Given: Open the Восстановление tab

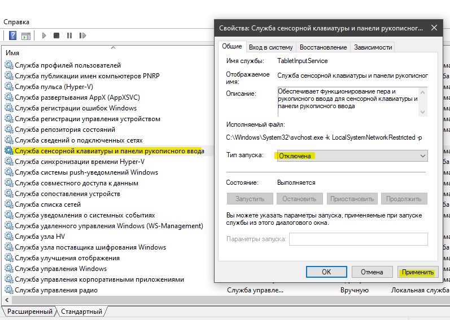Looking at the screenshot, I should click(x=323, y=47).
